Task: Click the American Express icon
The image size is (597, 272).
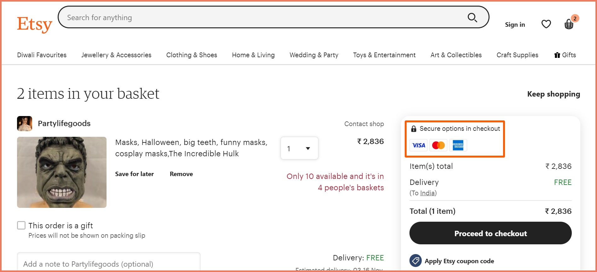Action: [x=458, y=145]
